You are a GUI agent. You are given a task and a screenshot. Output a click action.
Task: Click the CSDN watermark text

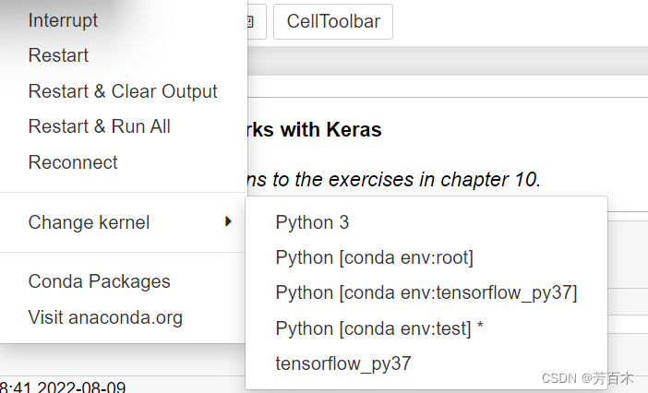pyautogui.click(x=587, y=378)
